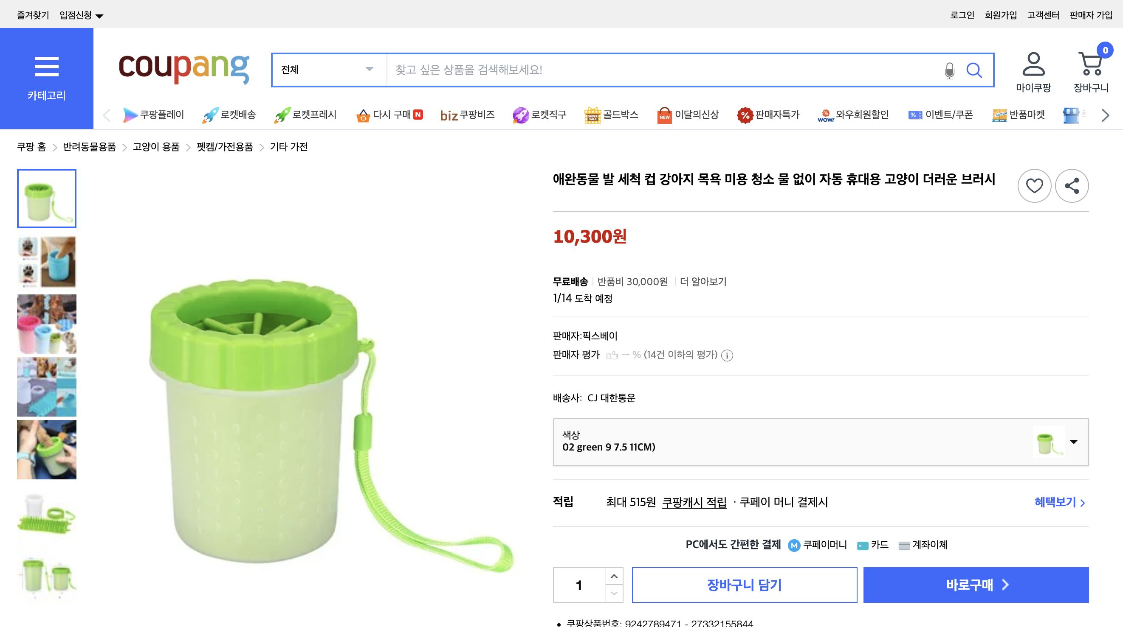Select the second product image thumbnail
This screenshot has width=1123, height=627.
coord(46,262)
